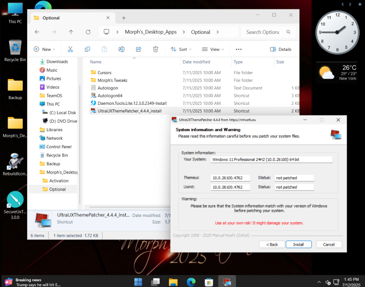Viewport: 365px width, 287px height.
Task: Select (C:) Local Disk in navigation pane
Action: (59, 112)
